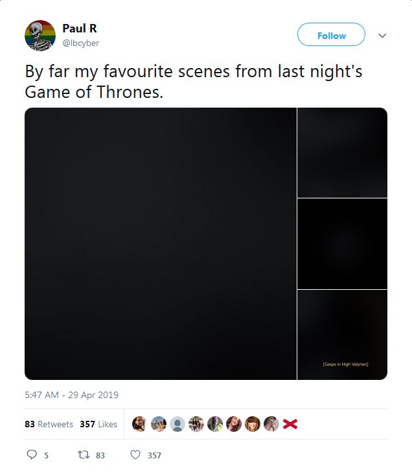
Task: Open the @lbcyber handle link
Action: (80, 43)
